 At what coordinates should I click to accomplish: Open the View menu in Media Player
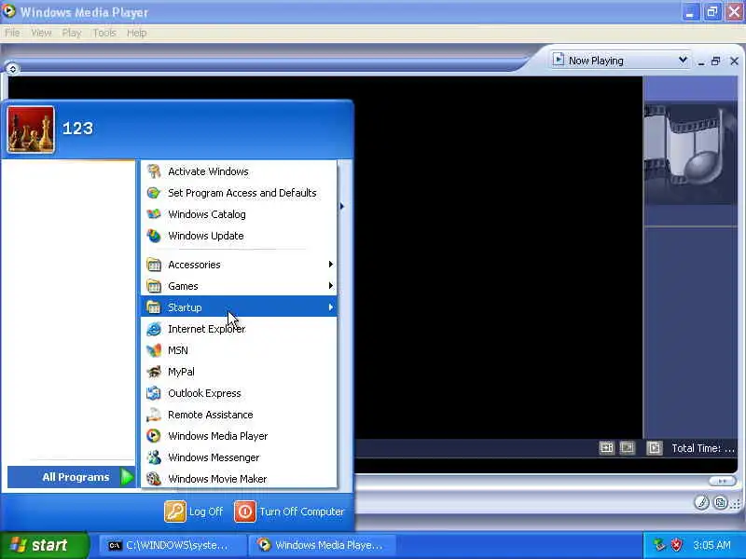click(x=41, y=33)
